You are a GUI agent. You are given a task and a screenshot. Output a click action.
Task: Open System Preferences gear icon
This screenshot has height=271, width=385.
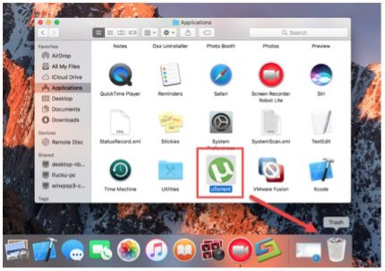coord(220,122)
